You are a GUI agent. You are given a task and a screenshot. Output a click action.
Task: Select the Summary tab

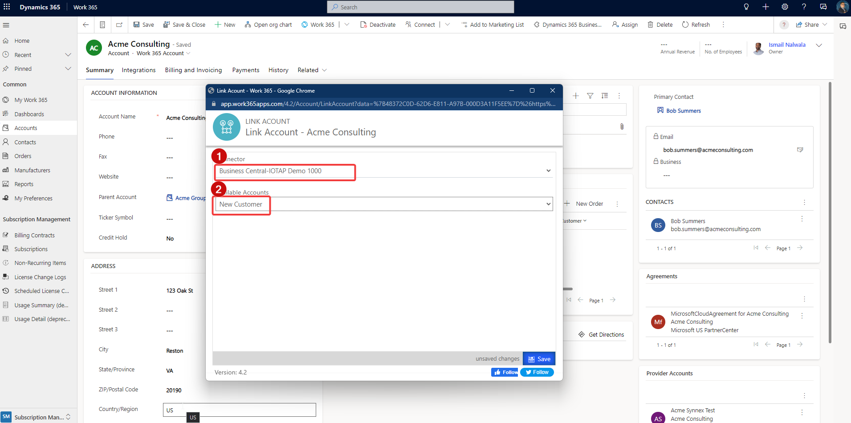point(100,70)
